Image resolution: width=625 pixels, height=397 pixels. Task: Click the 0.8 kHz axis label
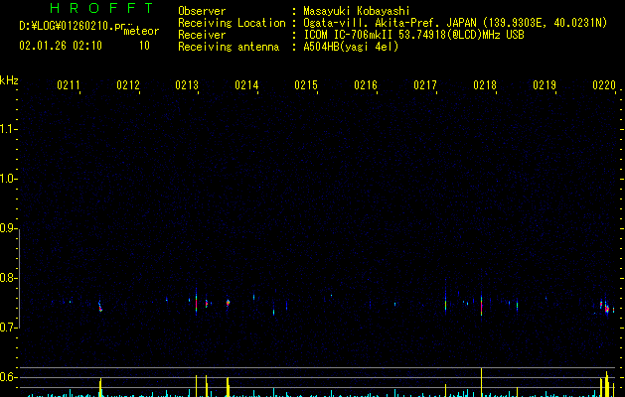pos(8,278)
